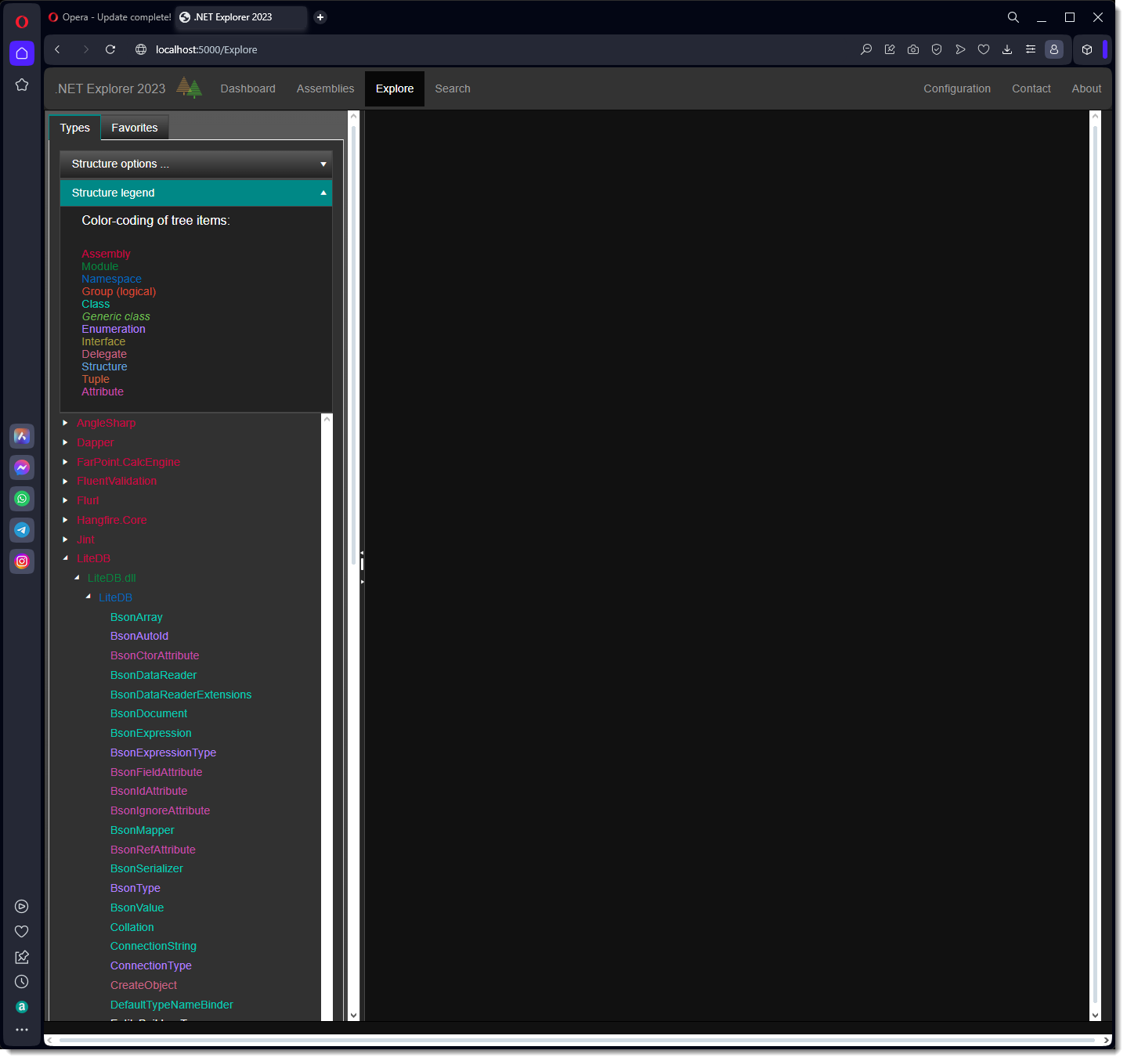Open sidebar more options ellipsis
Viewport: 1127px width, 1061px height.
pos(22,1030)
